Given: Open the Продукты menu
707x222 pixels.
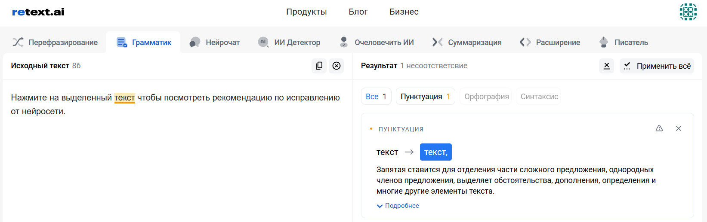Looking at the screenshot, I should click(x=306, y=12).
